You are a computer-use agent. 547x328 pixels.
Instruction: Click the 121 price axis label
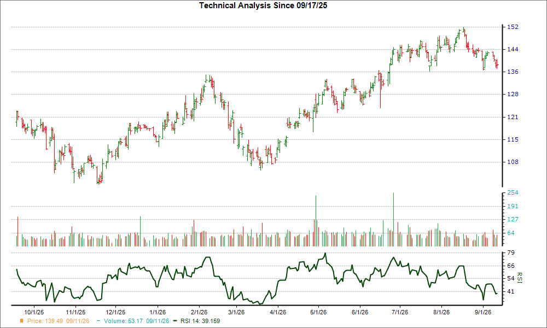coord(513,117)
